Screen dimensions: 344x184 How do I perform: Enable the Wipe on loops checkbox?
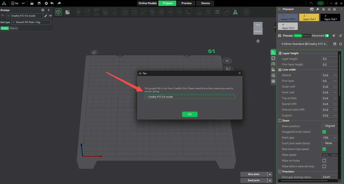324,161
